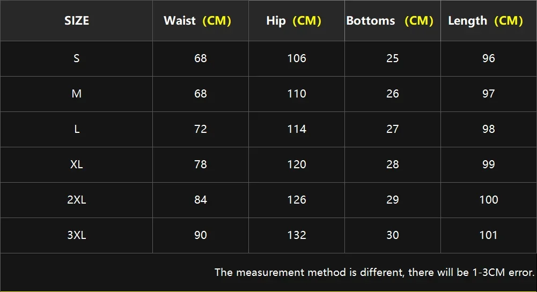This screenshot has width=537, height=292.
Task: Click waist value 72 in the L row
Action: point(201,129)
